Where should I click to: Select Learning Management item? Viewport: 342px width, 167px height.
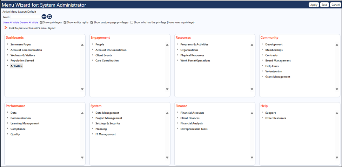pyautogui.click(x=25, y=123)
